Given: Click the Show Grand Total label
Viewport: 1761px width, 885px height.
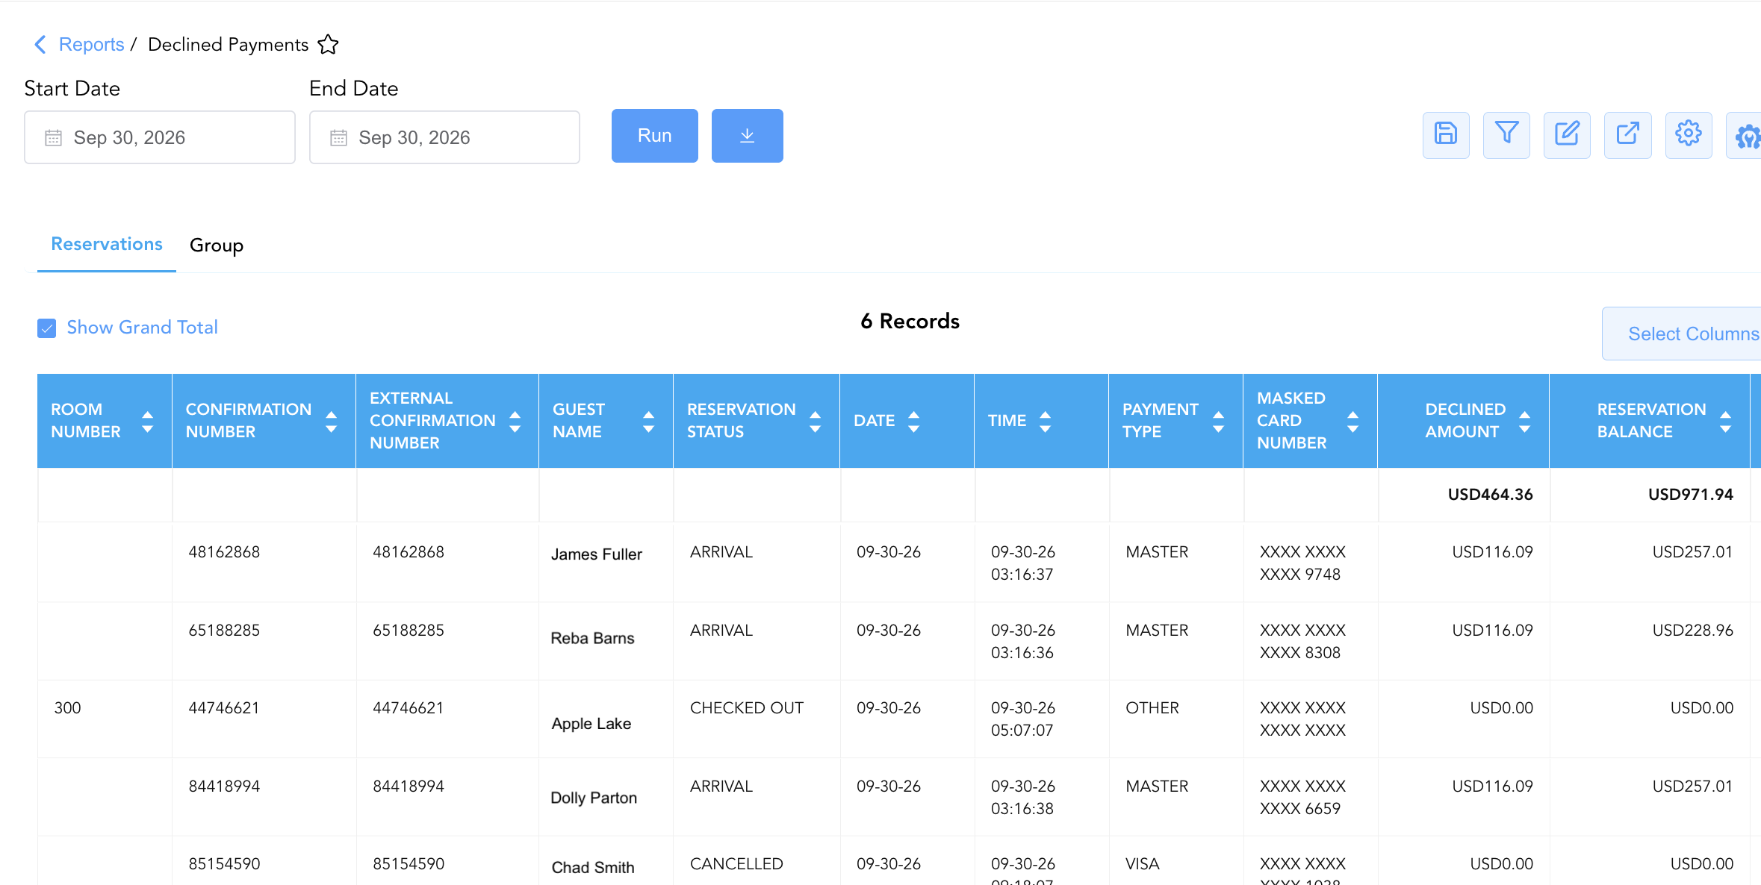Looking at the screenshot, I should (x=142, y=328).
